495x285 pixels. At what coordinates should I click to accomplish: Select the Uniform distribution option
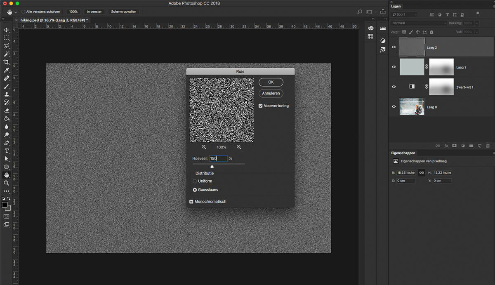195,181
